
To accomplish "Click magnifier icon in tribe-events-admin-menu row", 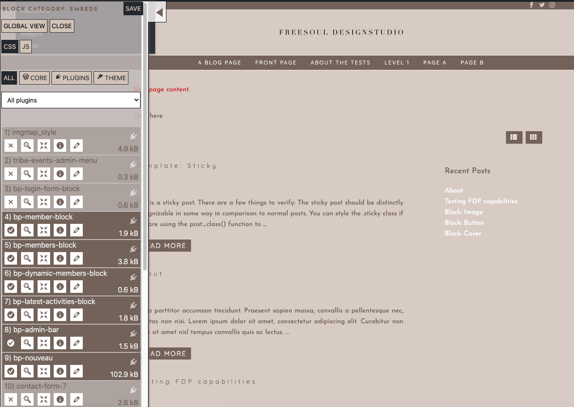I will [x=27, y=174].
